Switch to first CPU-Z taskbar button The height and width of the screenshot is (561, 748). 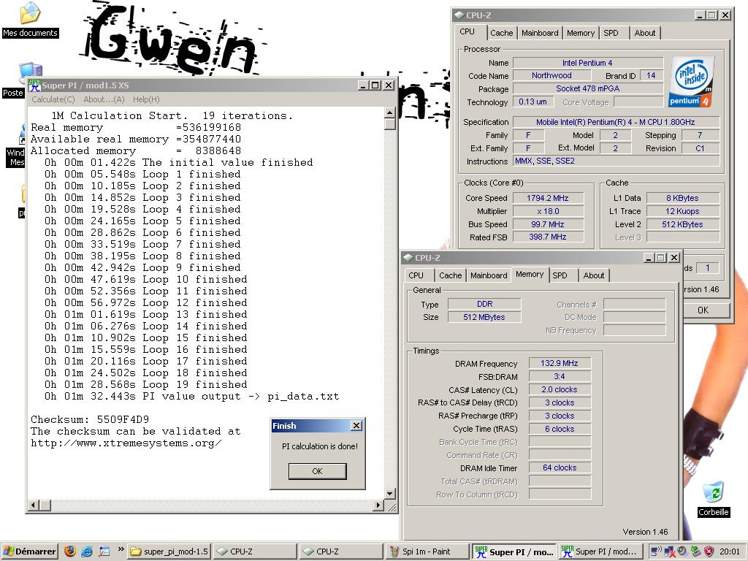255,552
